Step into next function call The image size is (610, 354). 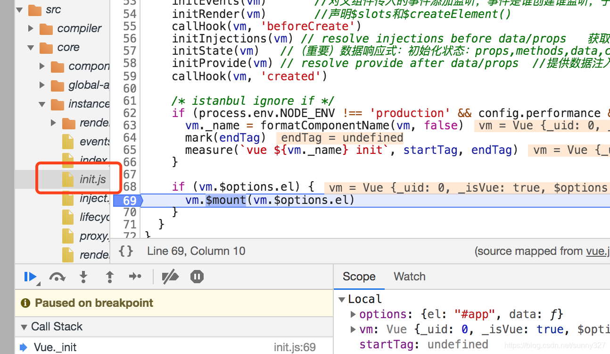(x=83, y=277)
